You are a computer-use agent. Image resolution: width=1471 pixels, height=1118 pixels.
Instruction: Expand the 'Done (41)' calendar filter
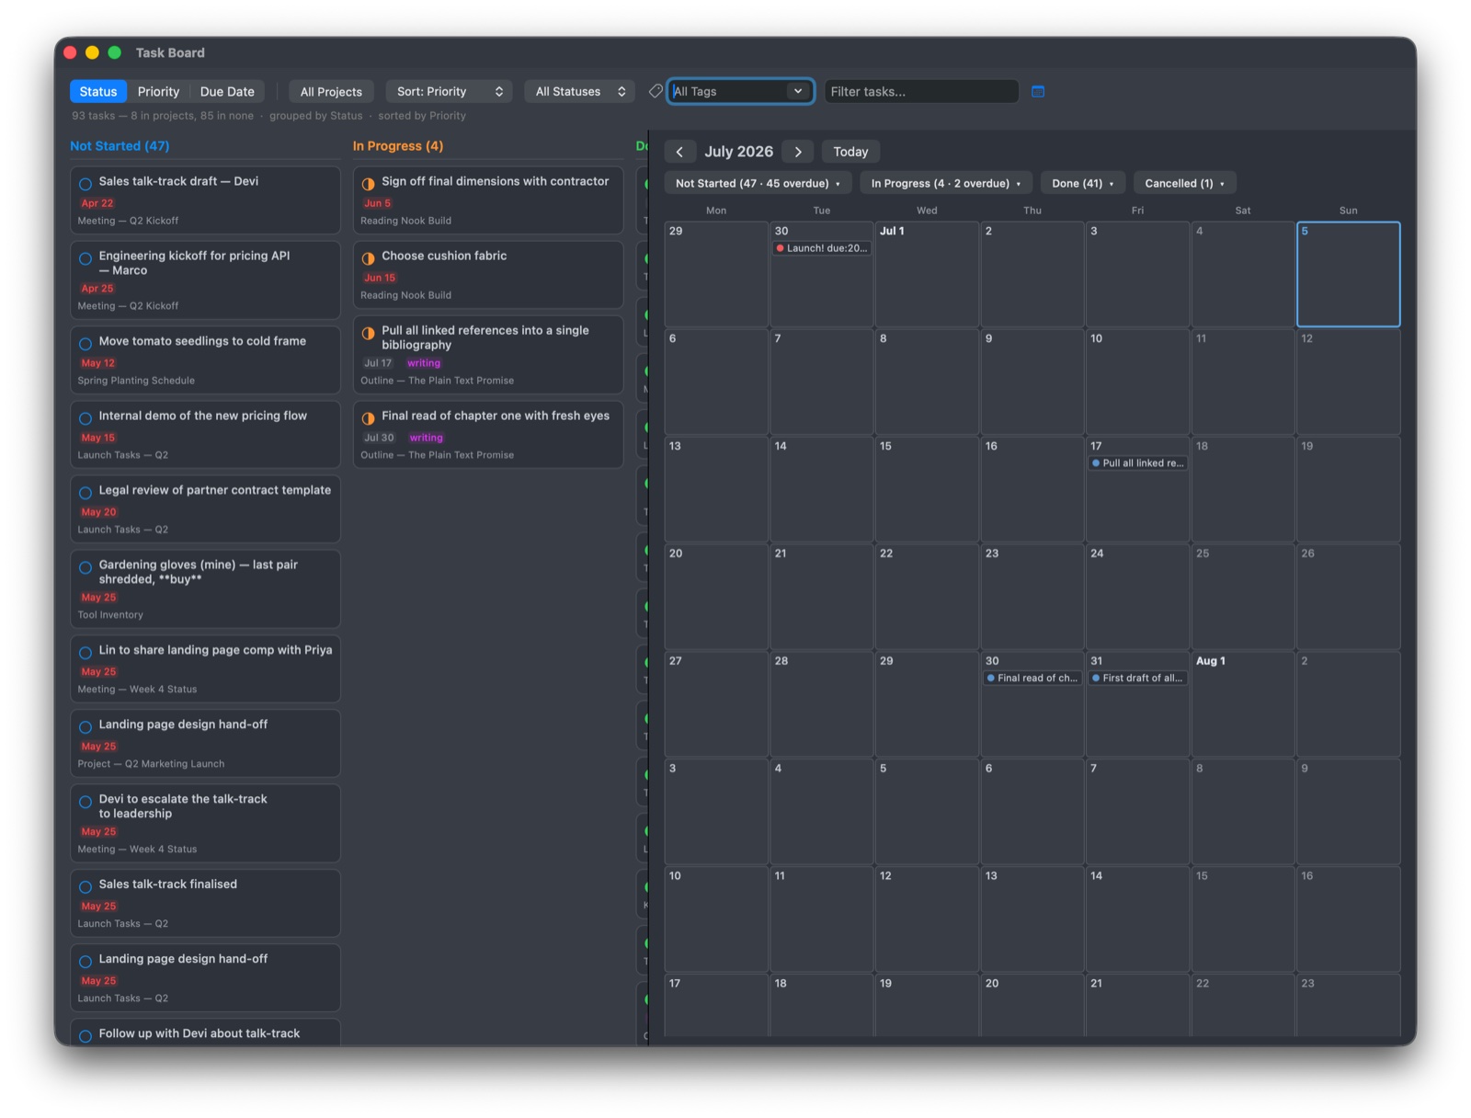[x=1082, y=183]
